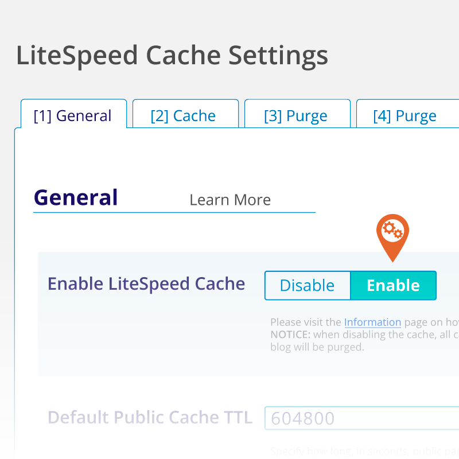Click the NOTICE warning about disabling cache
Image resolution: width=459 pixels, height=459 pixels.
[364, 334]
